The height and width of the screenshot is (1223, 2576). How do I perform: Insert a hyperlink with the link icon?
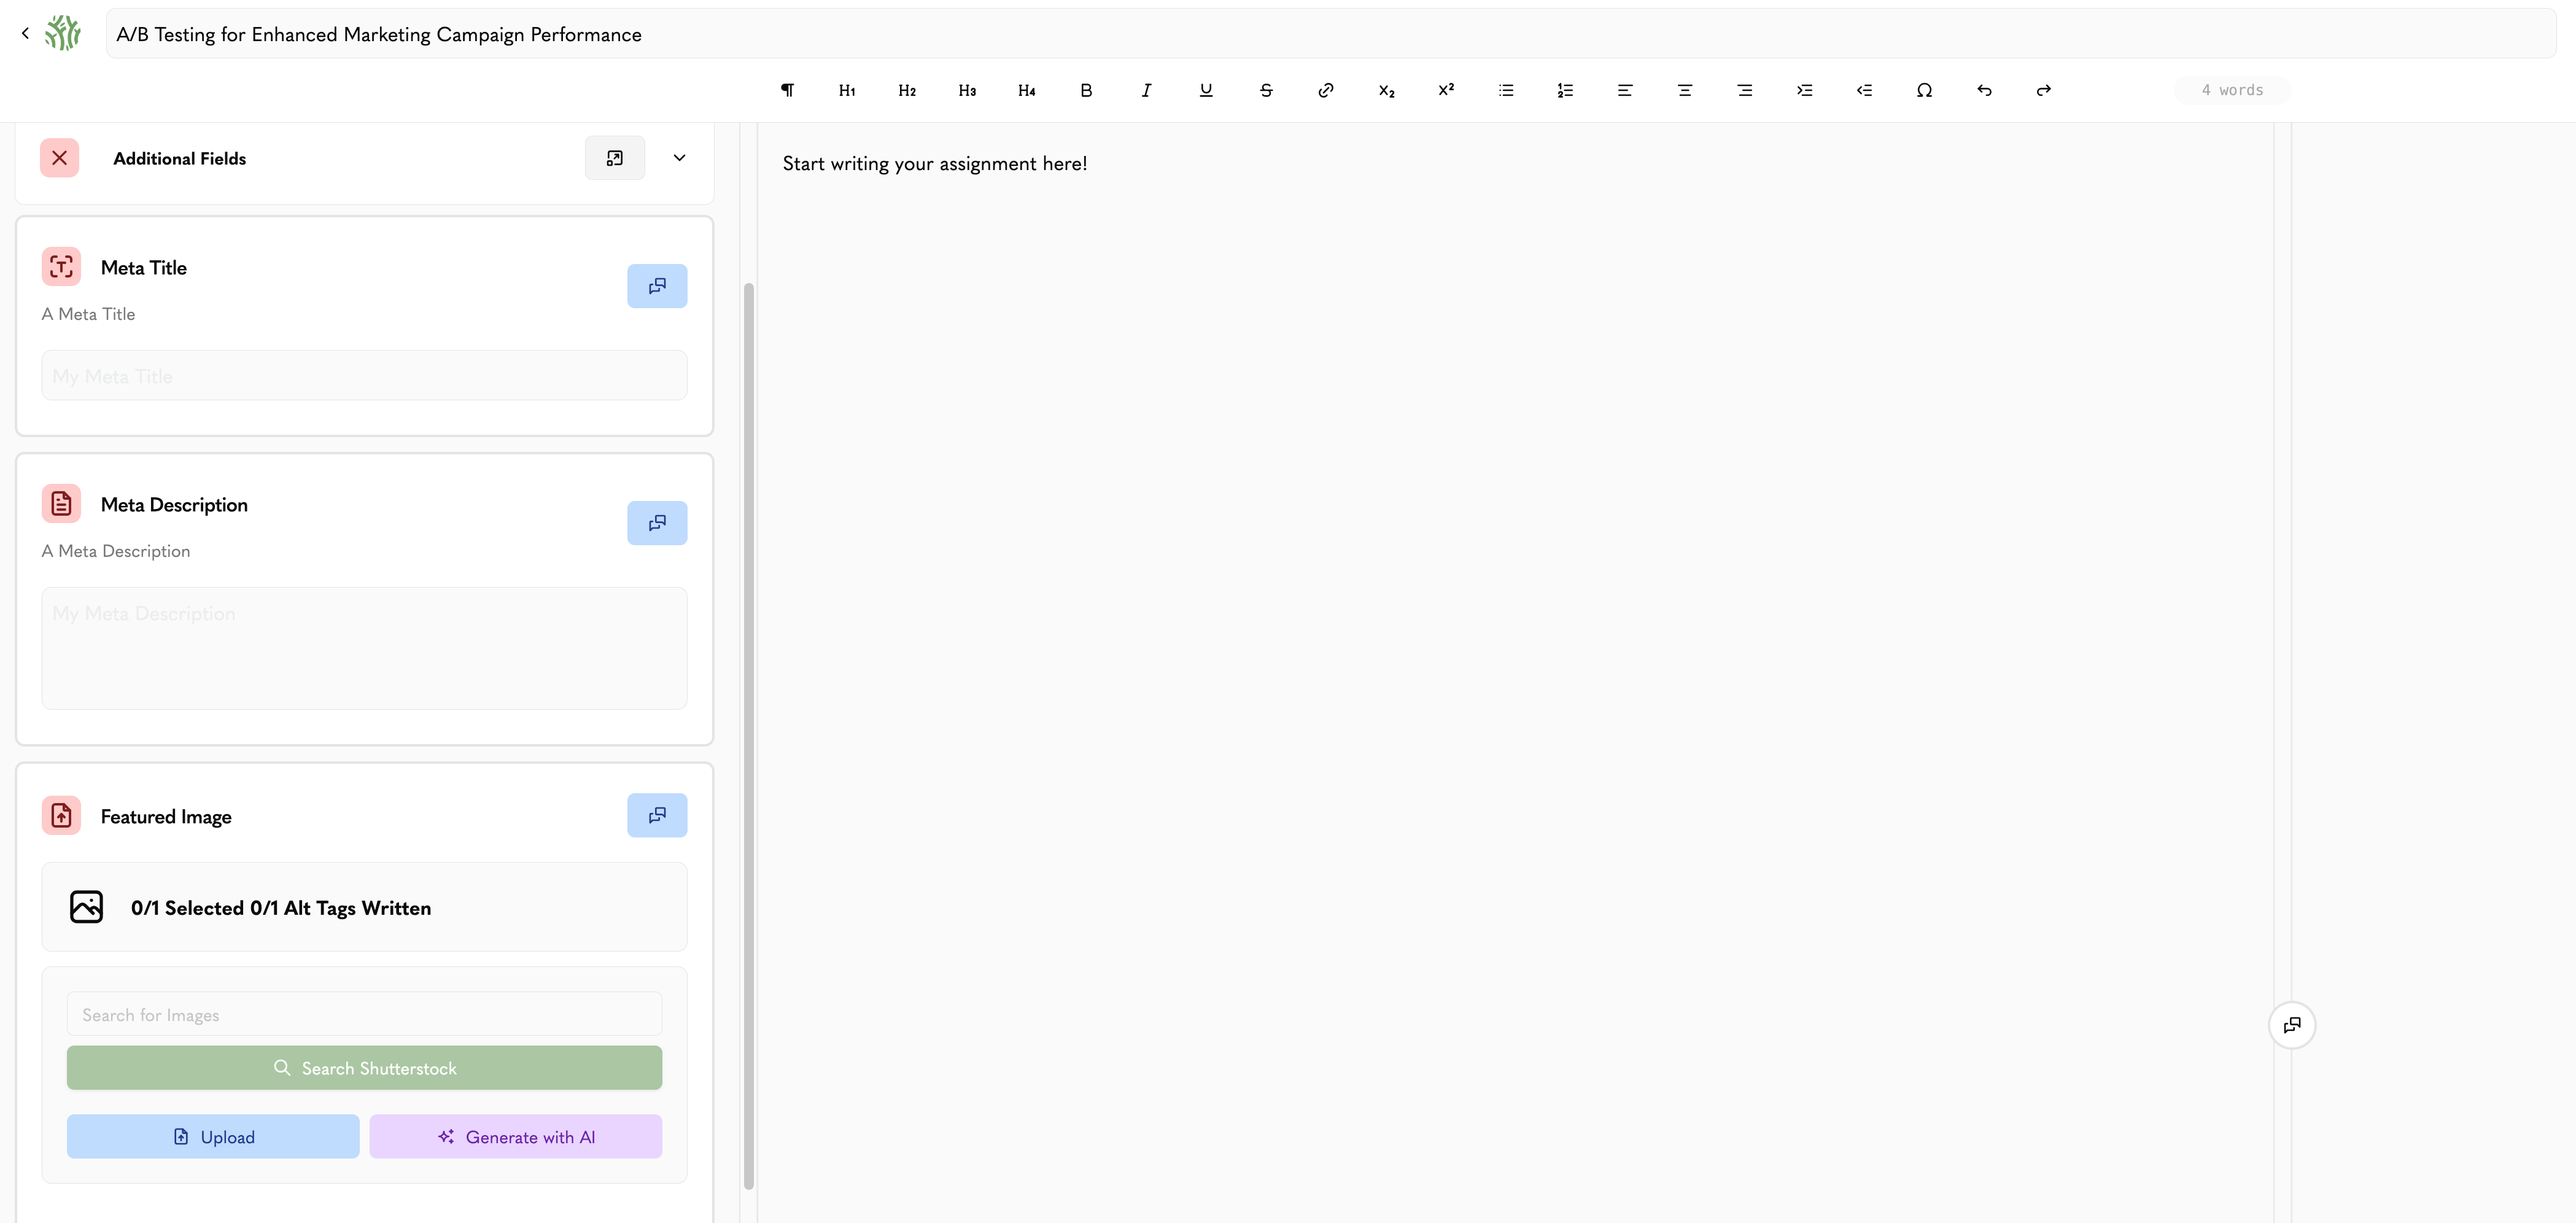(1326, 90)
